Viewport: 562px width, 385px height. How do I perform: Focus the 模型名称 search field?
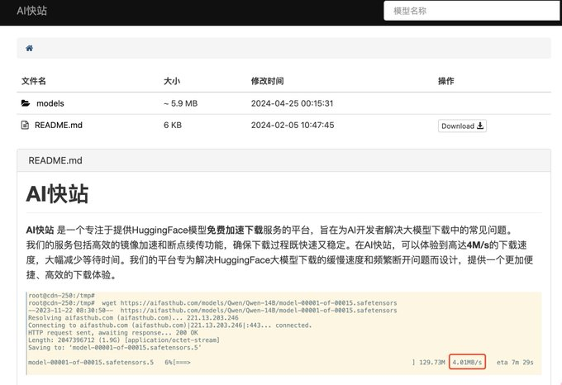point(473,11)
